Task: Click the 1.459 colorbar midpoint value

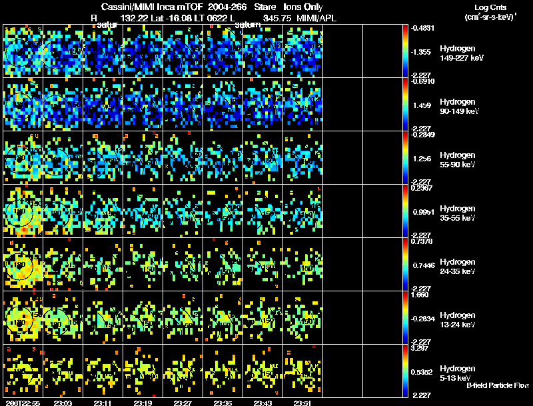Action: coord(422,105)
